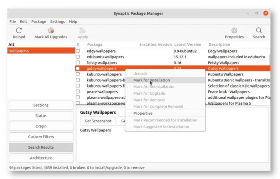Sort by Installed Version column header
280x179 pixels.
pos(156,45)
